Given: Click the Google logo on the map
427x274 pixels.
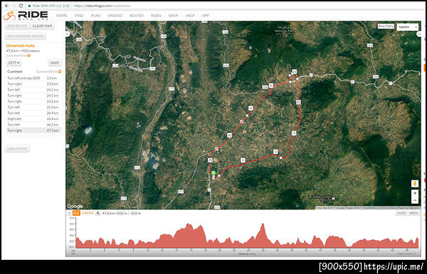Looking at the screenshot, I should click(x=75, y=206).
